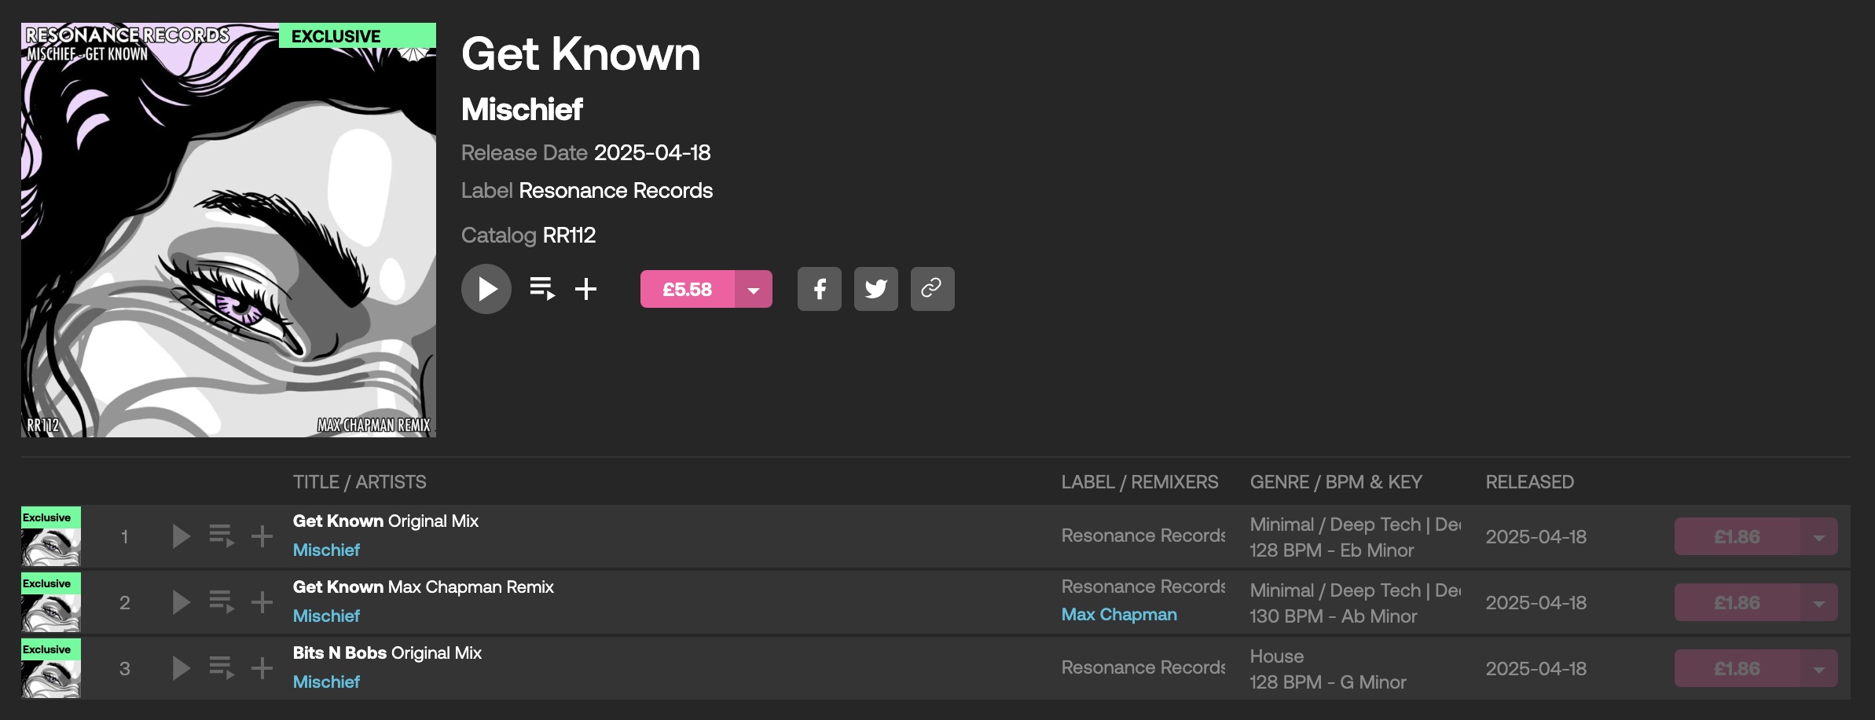Open Max Chapman remixer link

(1118, 615)
